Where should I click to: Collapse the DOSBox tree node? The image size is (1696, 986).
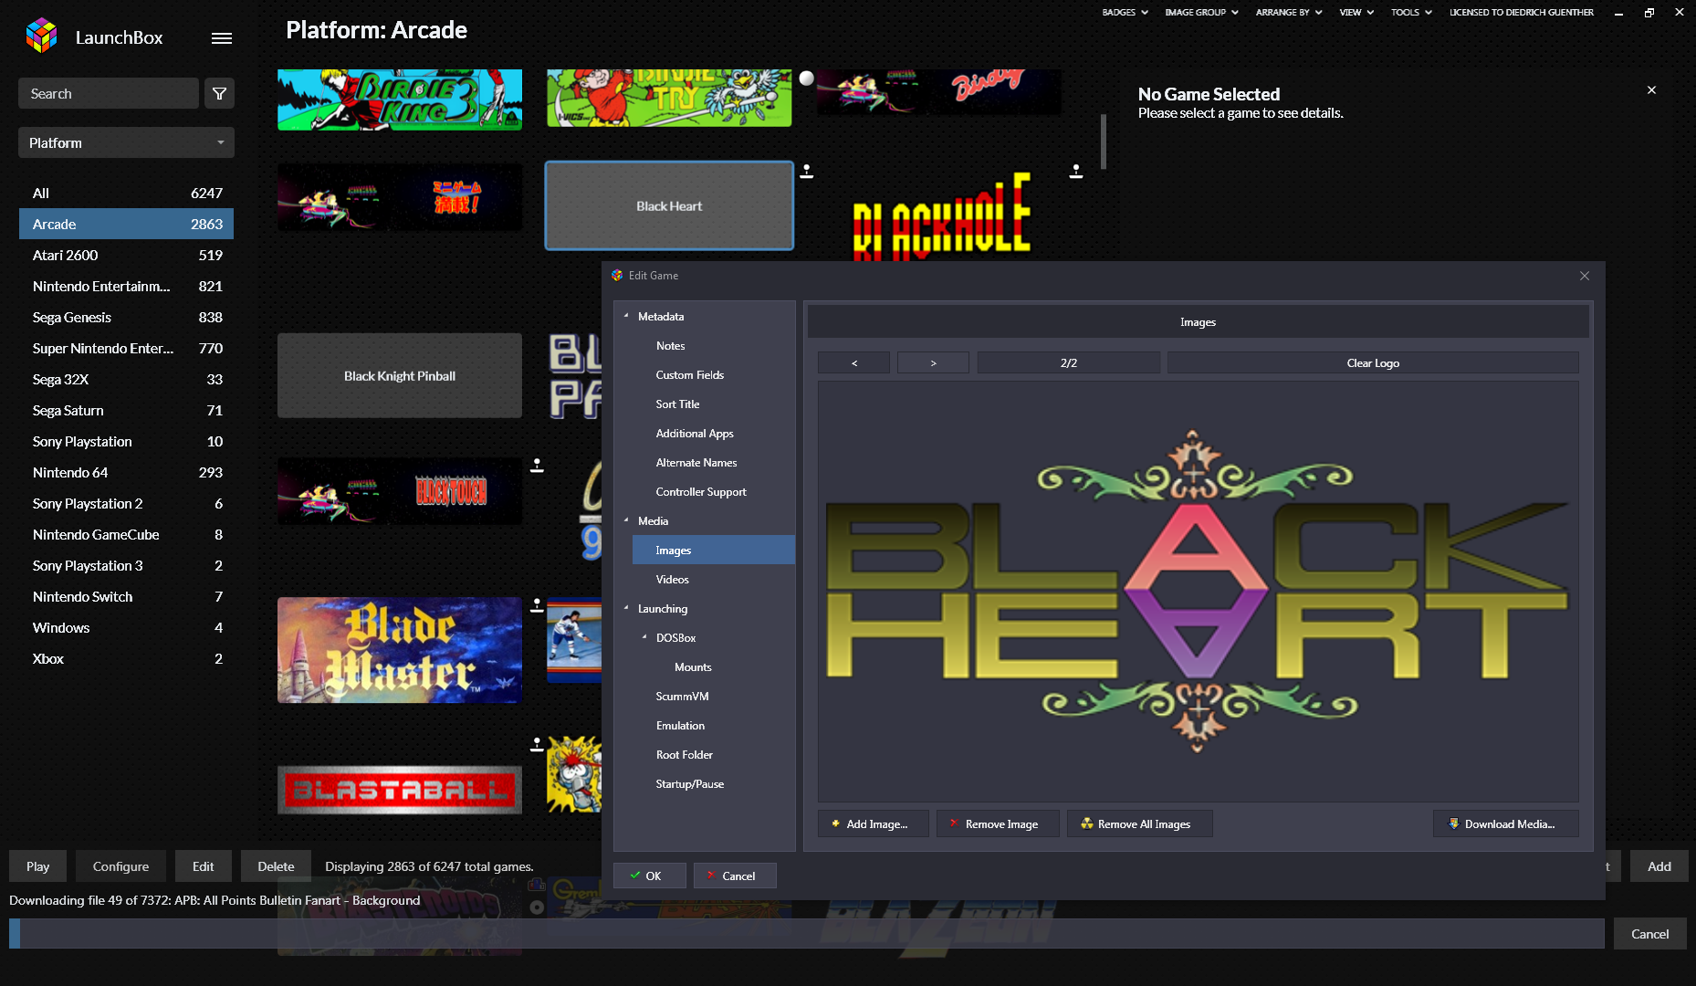point(644,637)
